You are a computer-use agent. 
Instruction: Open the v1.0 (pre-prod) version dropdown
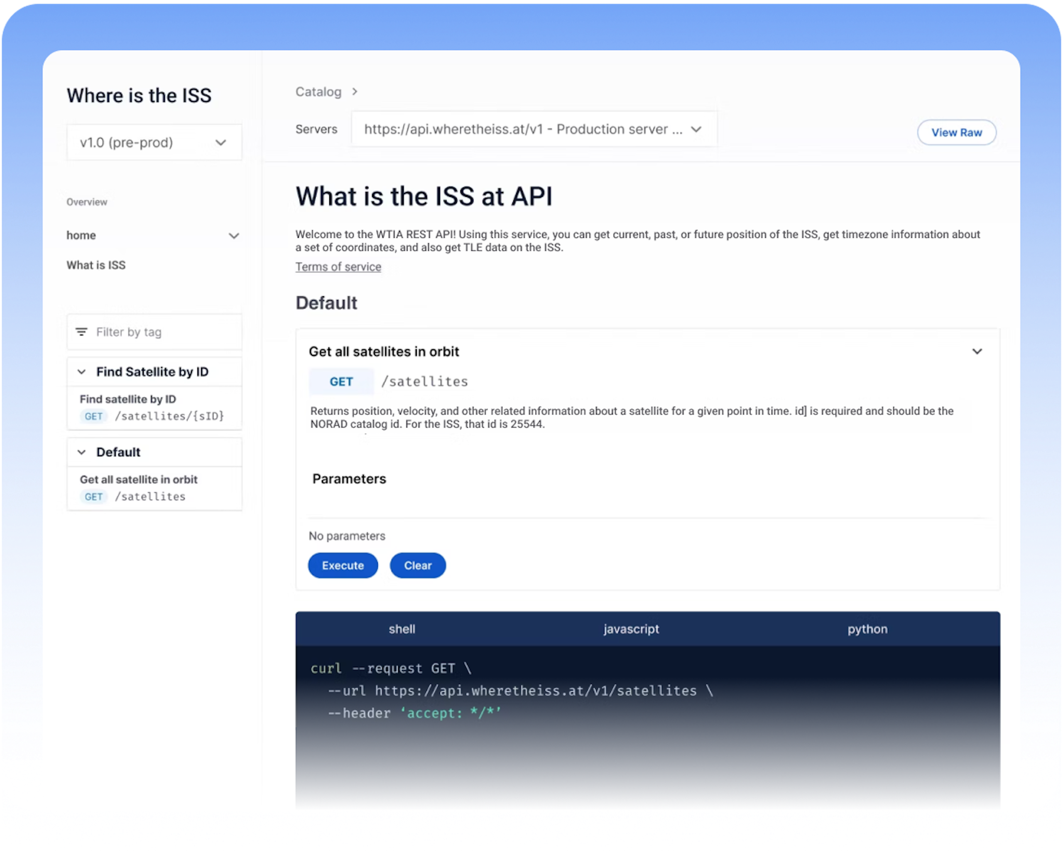154,143
